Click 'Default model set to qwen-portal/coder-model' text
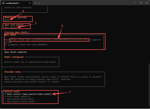This screenshot has width=150, height=109. point(30,62)
